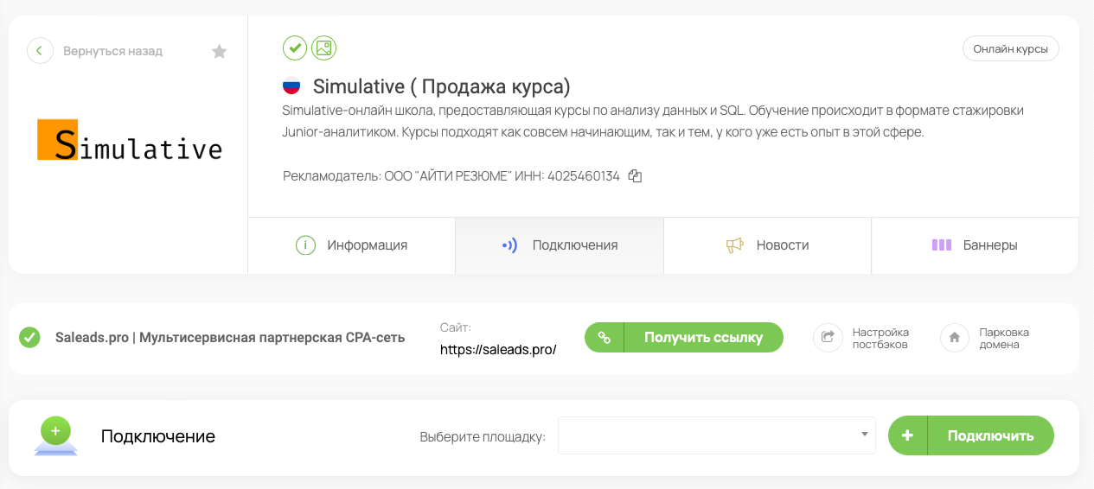Click the Онлайн курсы category tag
The height and width of the screenshot is (489, 1094).
click(x=1011, y=49)
